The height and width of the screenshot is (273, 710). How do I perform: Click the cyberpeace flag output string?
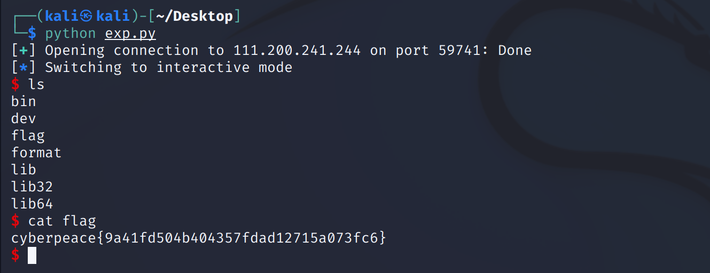point(198,238)
